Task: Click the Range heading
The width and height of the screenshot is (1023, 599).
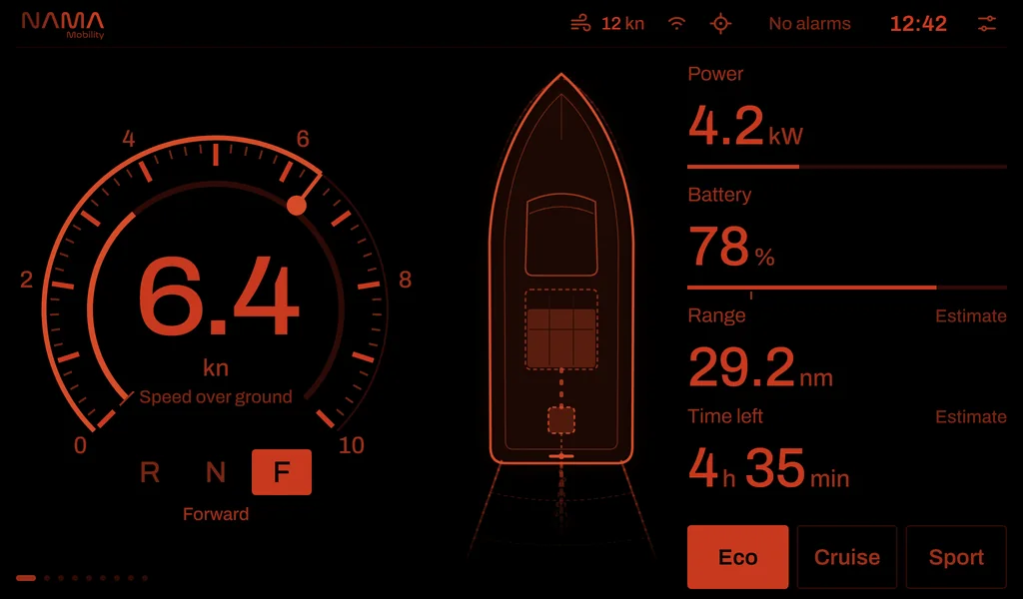Action: click(716, 316)
